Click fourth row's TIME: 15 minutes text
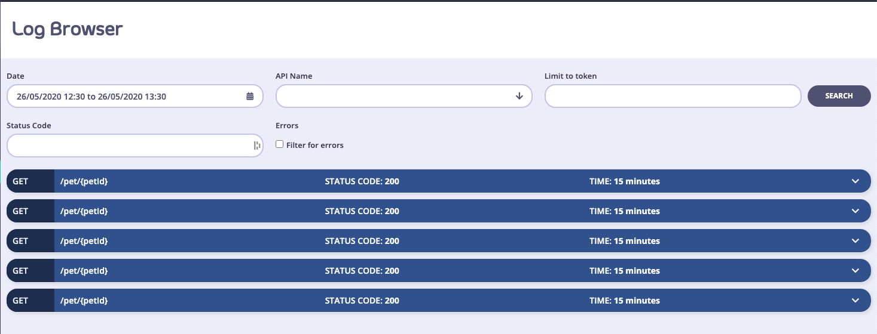The height and width of the screenshot is (334, 877). click(624, 271)
